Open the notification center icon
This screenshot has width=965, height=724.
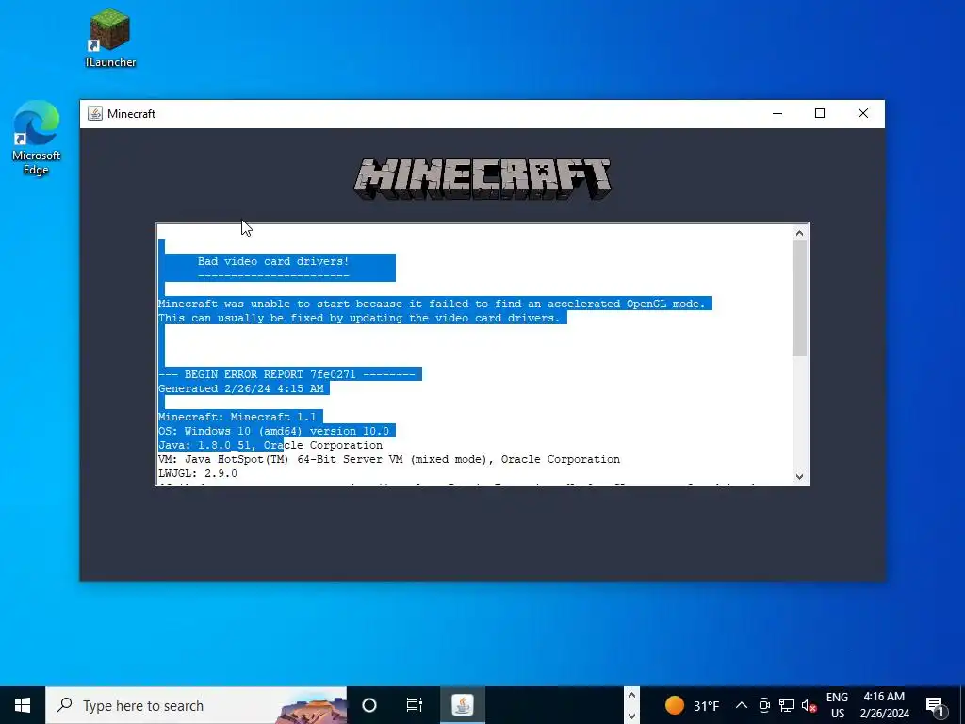pyautogui.click(x=935, y=705)
